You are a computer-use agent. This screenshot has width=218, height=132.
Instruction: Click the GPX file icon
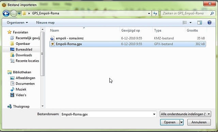(52, 44)
